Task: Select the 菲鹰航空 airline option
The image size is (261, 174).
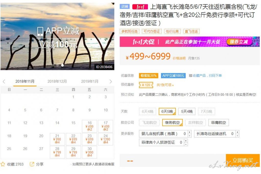Action: (x=218, y=123)
